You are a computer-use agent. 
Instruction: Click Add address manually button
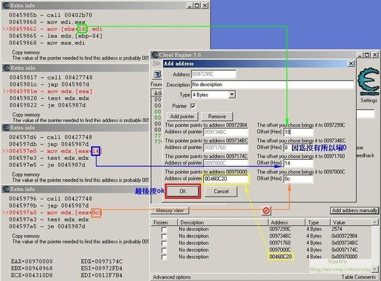[354, 211]
